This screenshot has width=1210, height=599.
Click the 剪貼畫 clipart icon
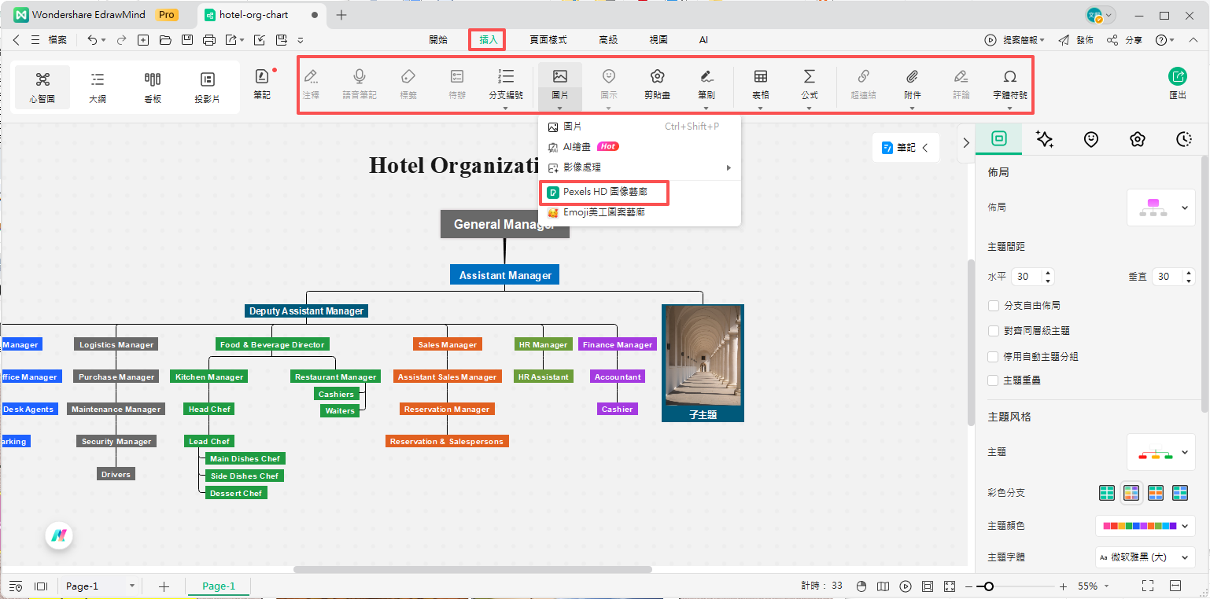pos(657,77)
